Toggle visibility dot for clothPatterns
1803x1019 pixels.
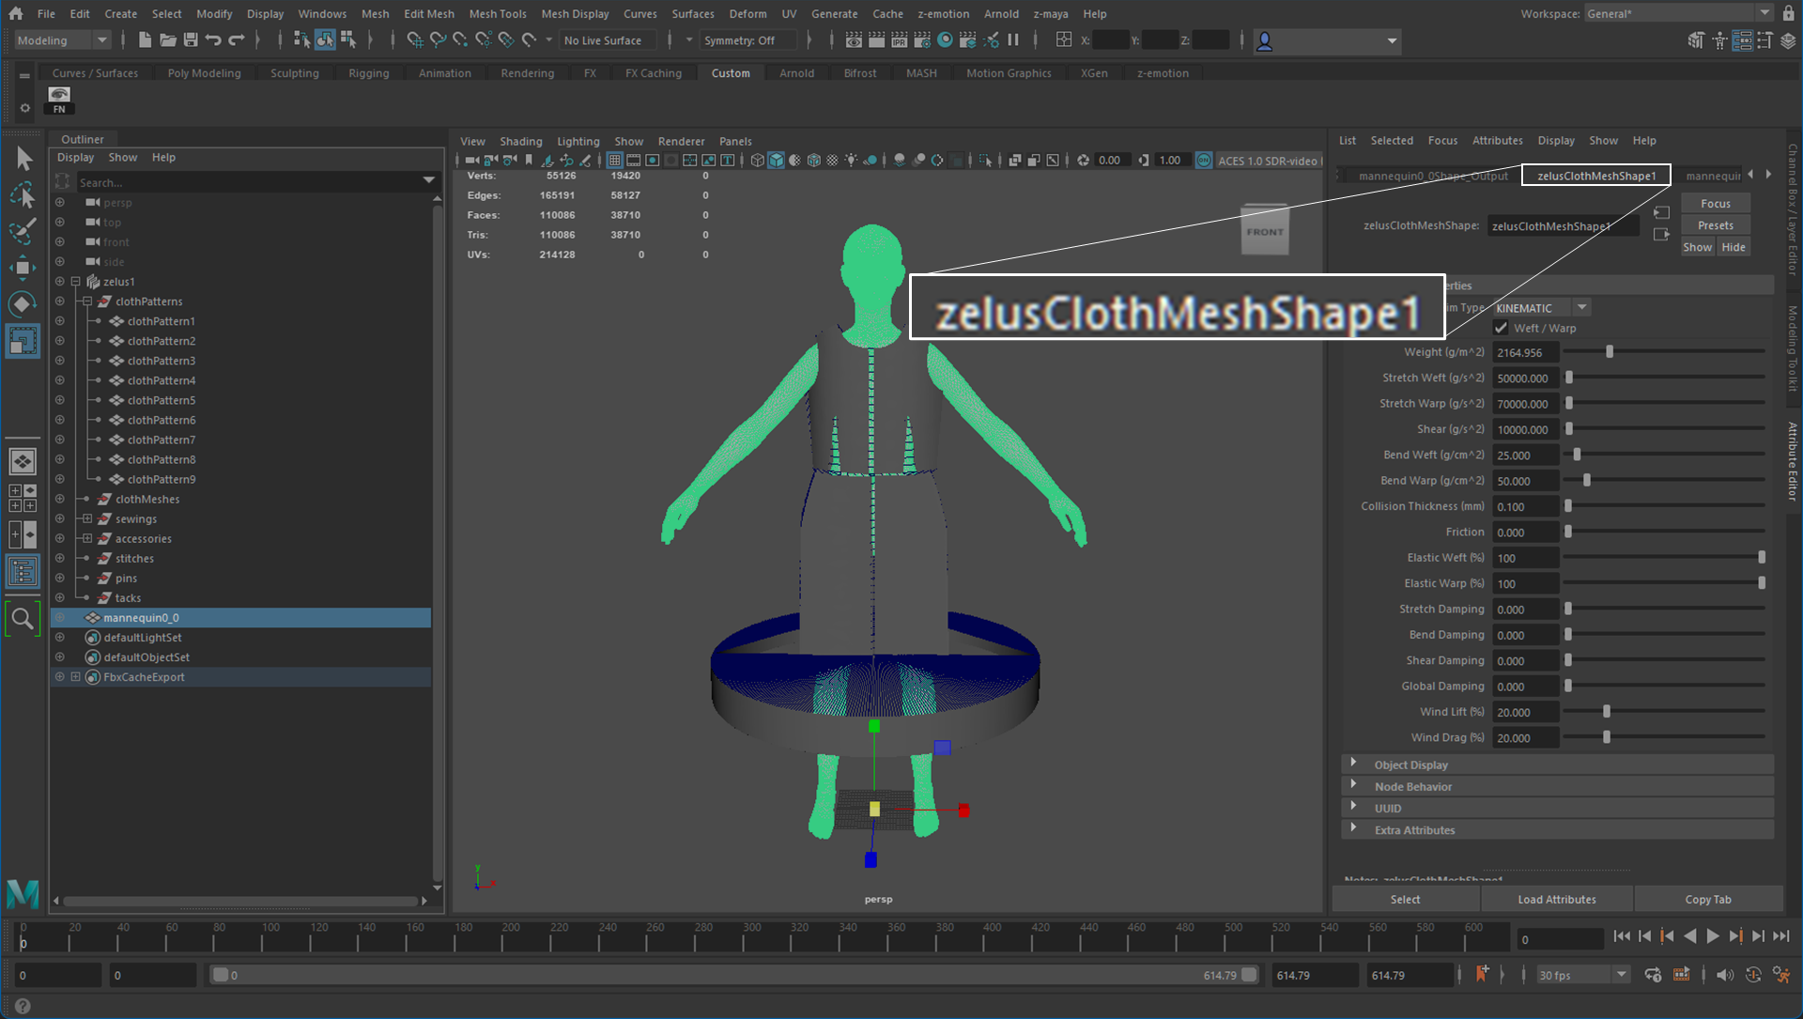60,301
